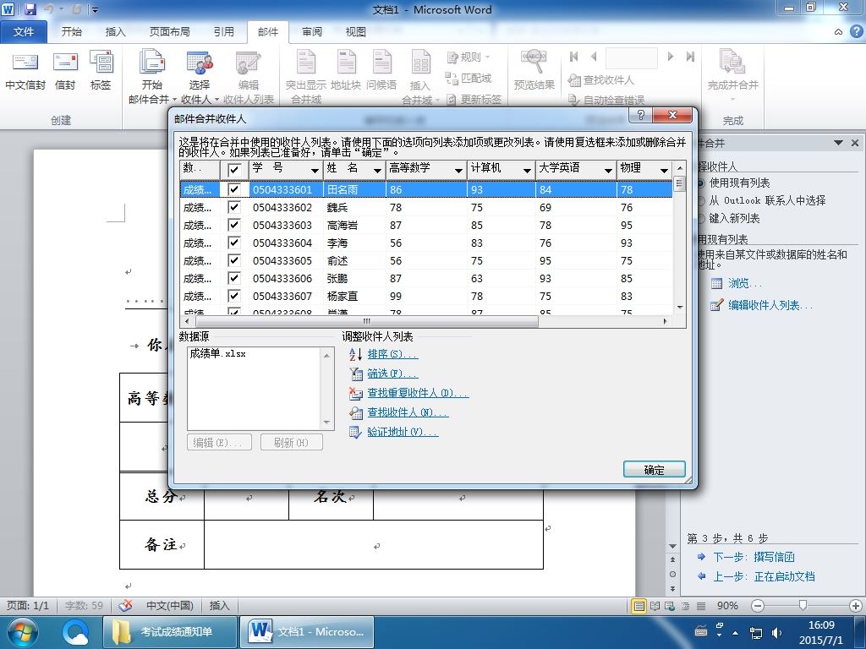The height and width of the screenshot is (649, 866).
Task: Click the horizontal scrollbar of the recipient list
Action: click(367, 321)
